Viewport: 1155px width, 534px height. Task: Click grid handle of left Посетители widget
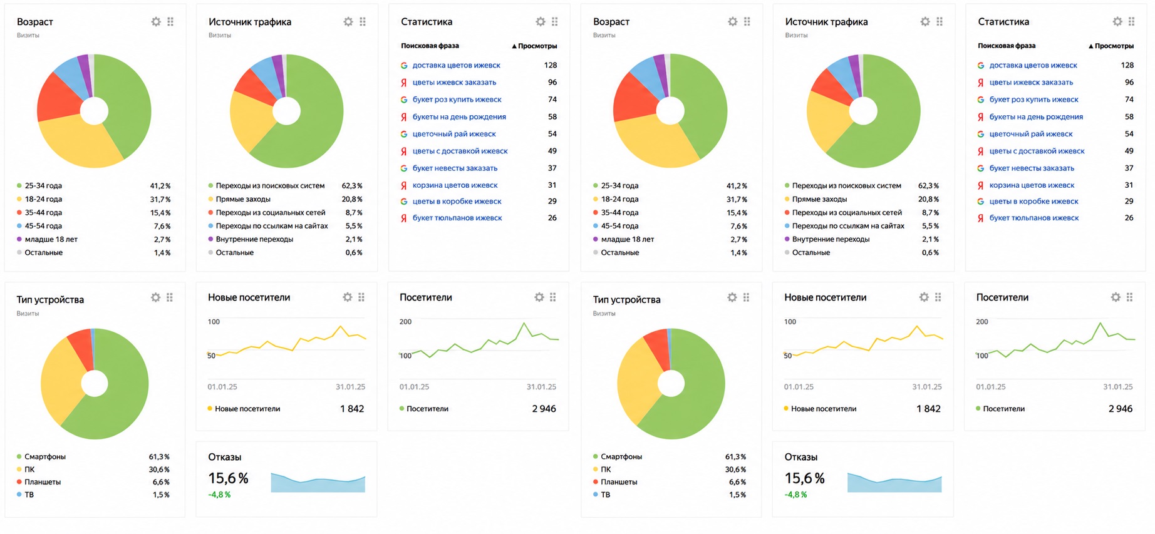[553, 297]
